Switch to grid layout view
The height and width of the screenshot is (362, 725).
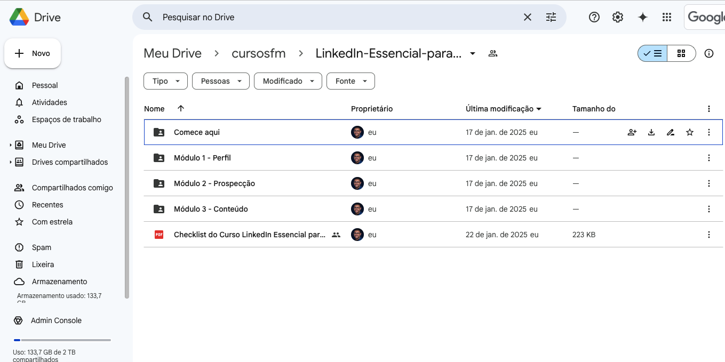(681, 53)
